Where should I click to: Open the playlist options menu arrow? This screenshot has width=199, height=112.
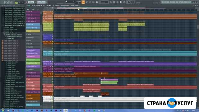tap(27, 6)
